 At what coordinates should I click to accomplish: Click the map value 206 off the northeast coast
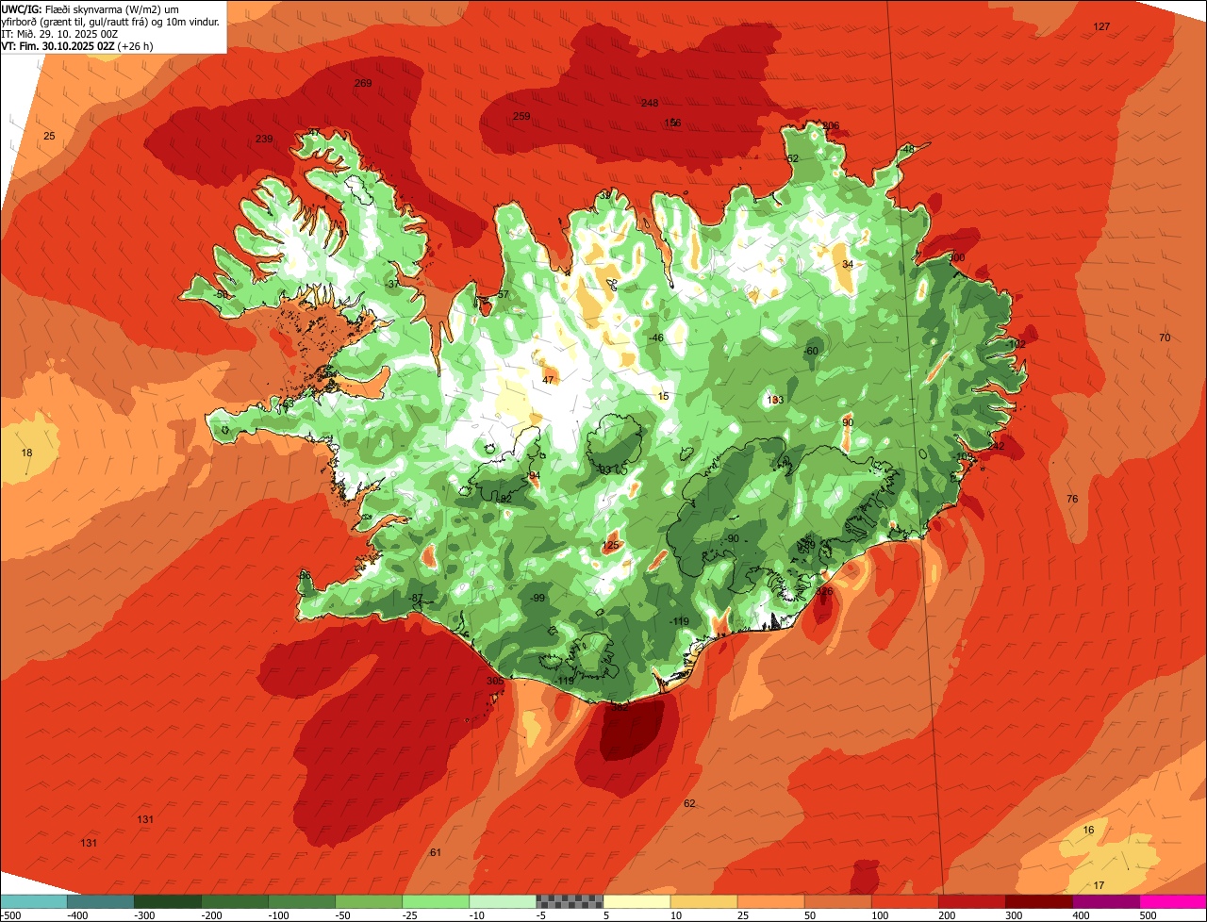tap(831, 125)
